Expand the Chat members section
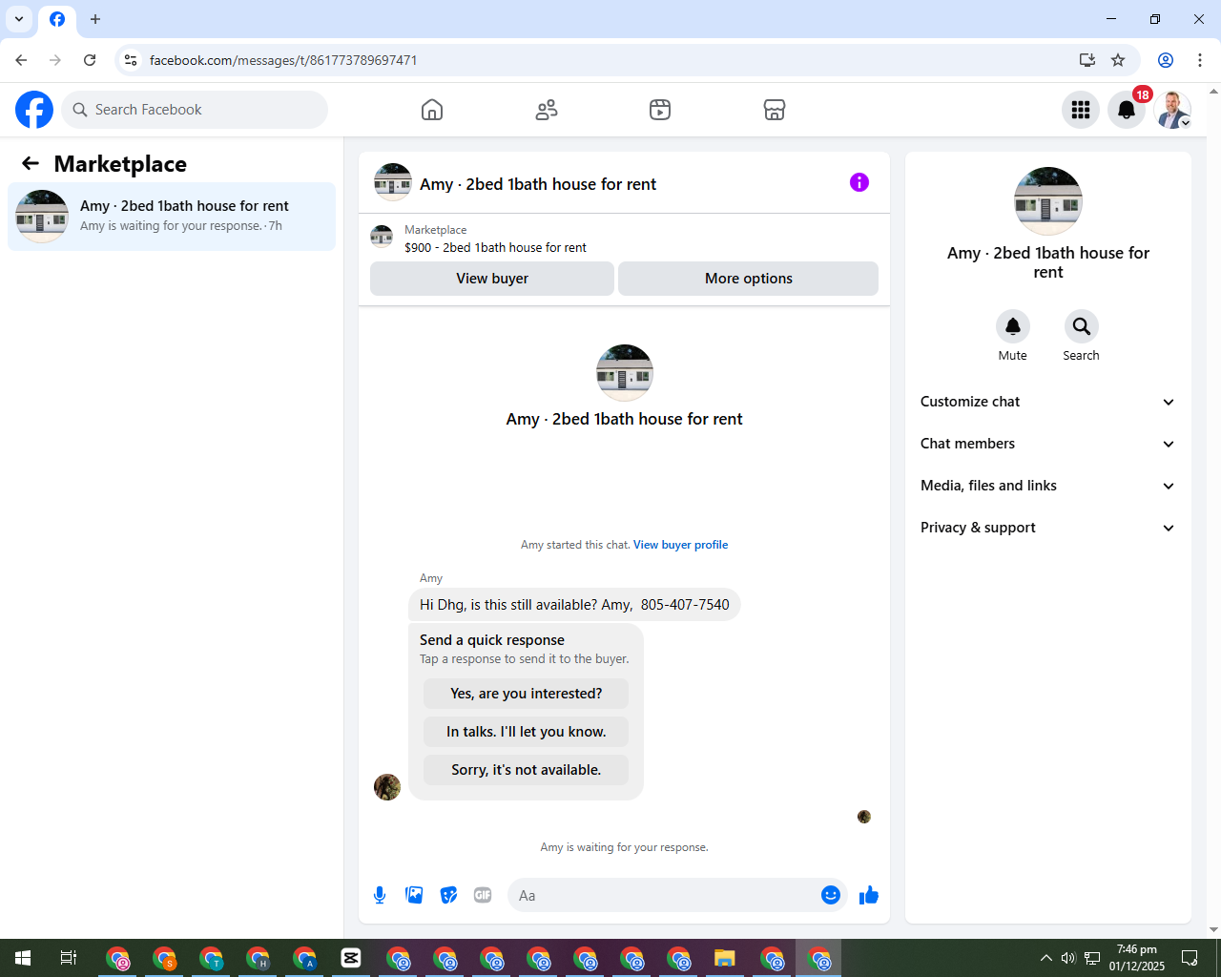The width and height of the screenshot is (1221, 977). point(1048,444)
